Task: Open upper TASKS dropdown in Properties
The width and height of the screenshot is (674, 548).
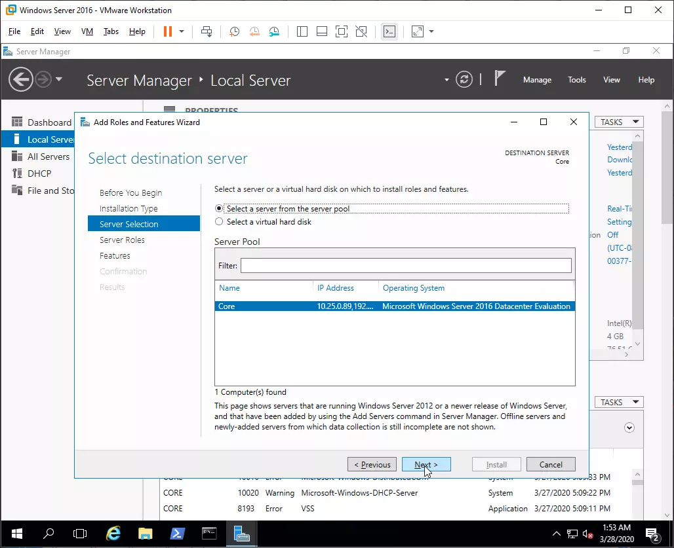Action: [x=619, y=122]
